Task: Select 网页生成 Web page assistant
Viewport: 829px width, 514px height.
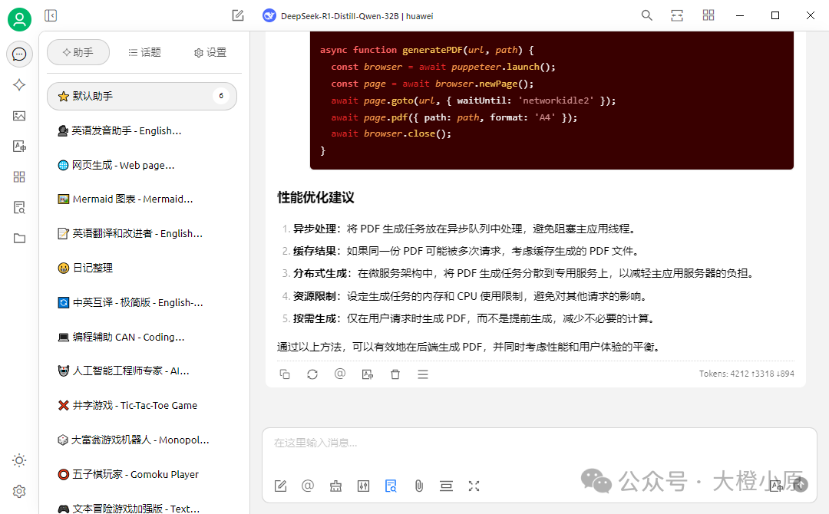Action: (x=142, y=165)
